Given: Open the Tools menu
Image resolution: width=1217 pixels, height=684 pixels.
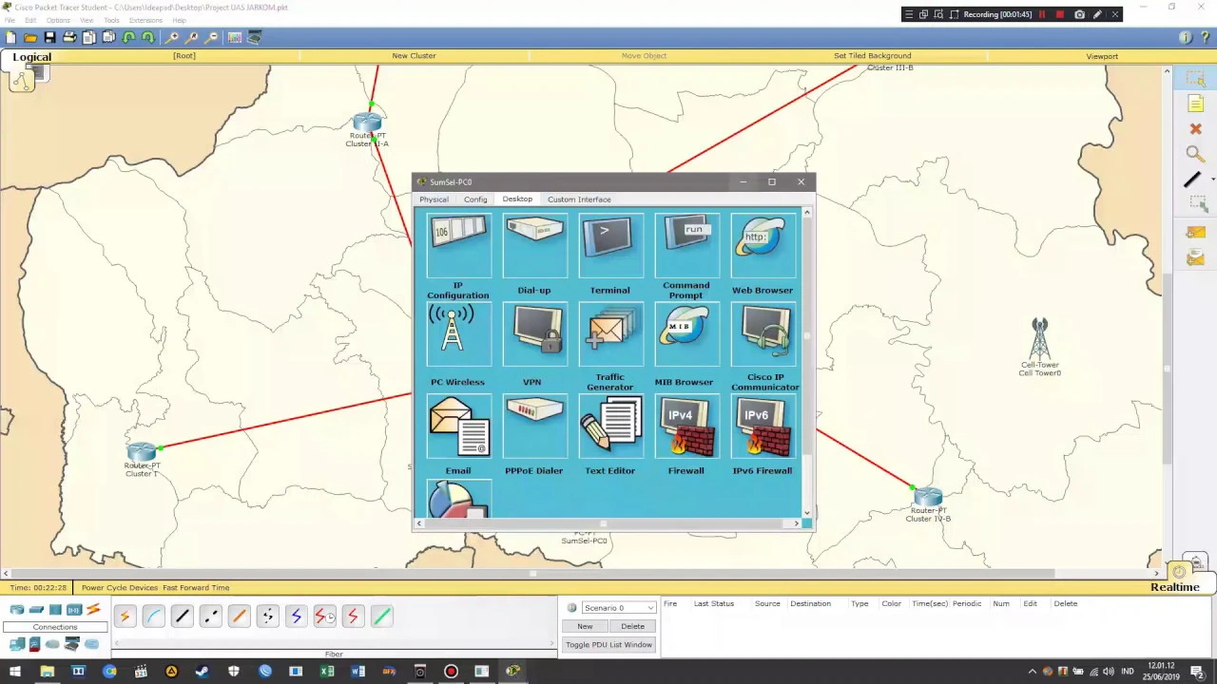Looking at the screenshot, I should tap(111, 20).
